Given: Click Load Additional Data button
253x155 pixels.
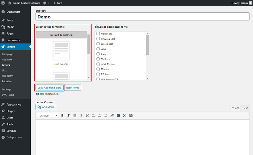Looking at the screenshot, I should pos(49,88).
